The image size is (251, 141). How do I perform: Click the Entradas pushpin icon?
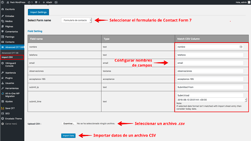pyautogui.click(x=3, y=16)
